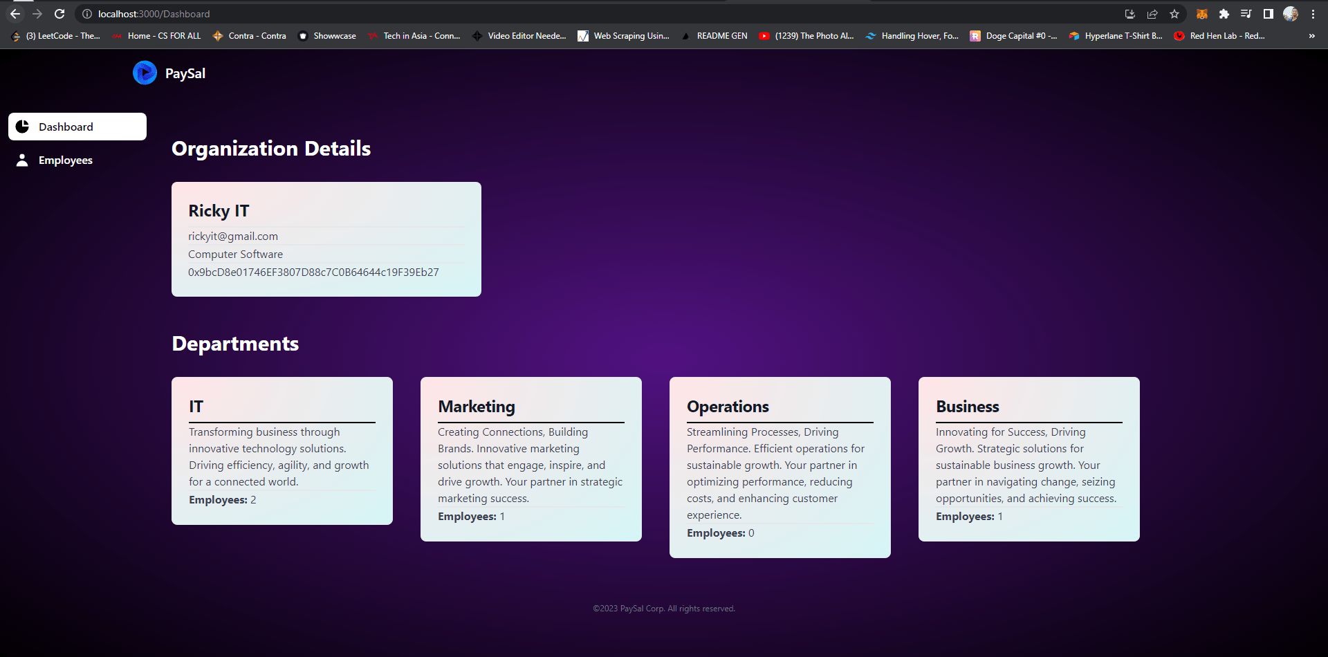
Task: Click the install app icon in address bar
Action: 1130,14
